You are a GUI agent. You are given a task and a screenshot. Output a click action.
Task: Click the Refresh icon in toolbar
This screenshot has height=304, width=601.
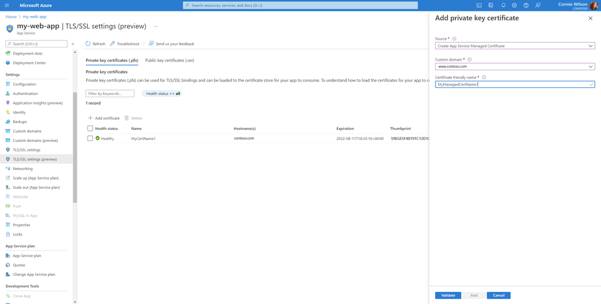coord(88,44)
